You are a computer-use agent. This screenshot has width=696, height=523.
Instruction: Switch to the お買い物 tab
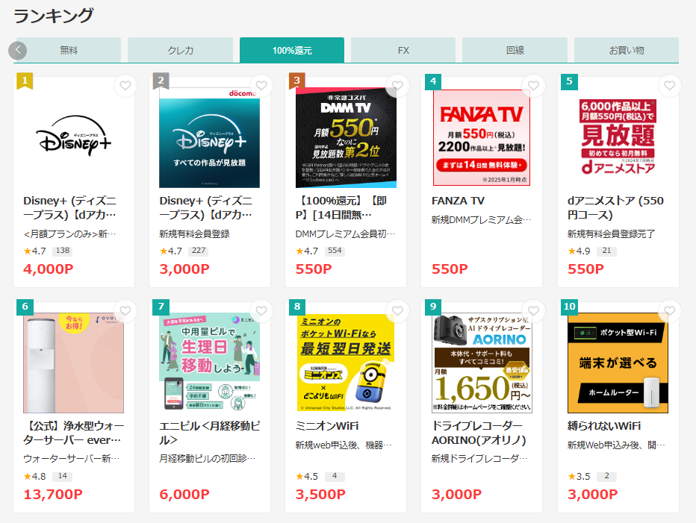(627, 50)
